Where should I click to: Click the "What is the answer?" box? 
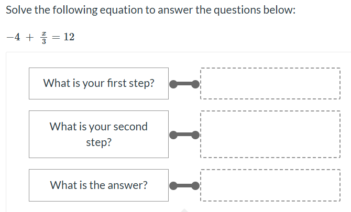(x=98, y=185)
